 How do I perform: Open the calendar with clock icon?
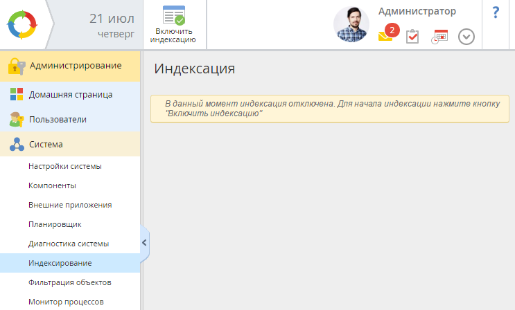click(439, 37)
